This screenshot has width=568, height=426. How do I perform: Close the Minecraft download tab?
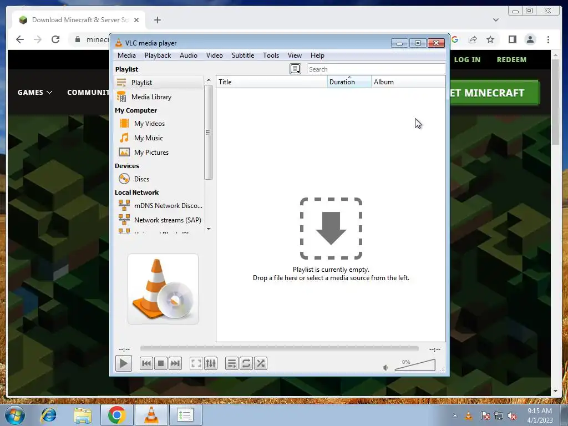point(136,20)
